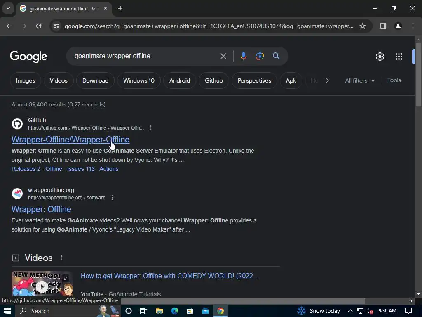This screenshot has width=422, height=317.
Task: Open the Issues 113 sitelink
Action: coord(81,169)
